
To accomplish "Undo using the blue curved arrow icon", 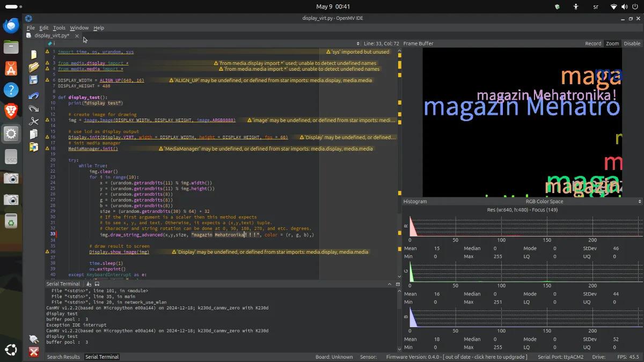I will click(34, 95).
